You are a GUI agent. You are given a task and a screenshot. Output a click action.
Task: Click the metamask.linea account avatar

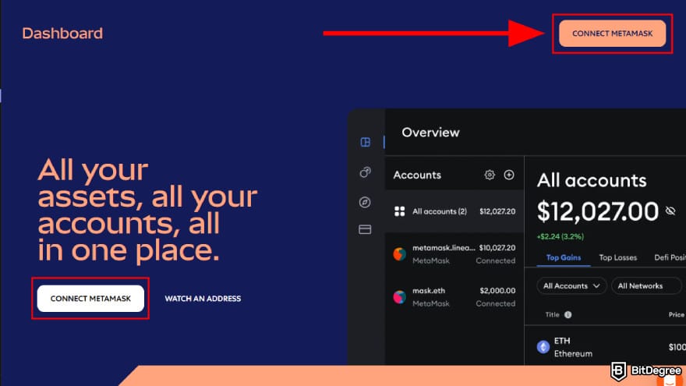(399, 254)
